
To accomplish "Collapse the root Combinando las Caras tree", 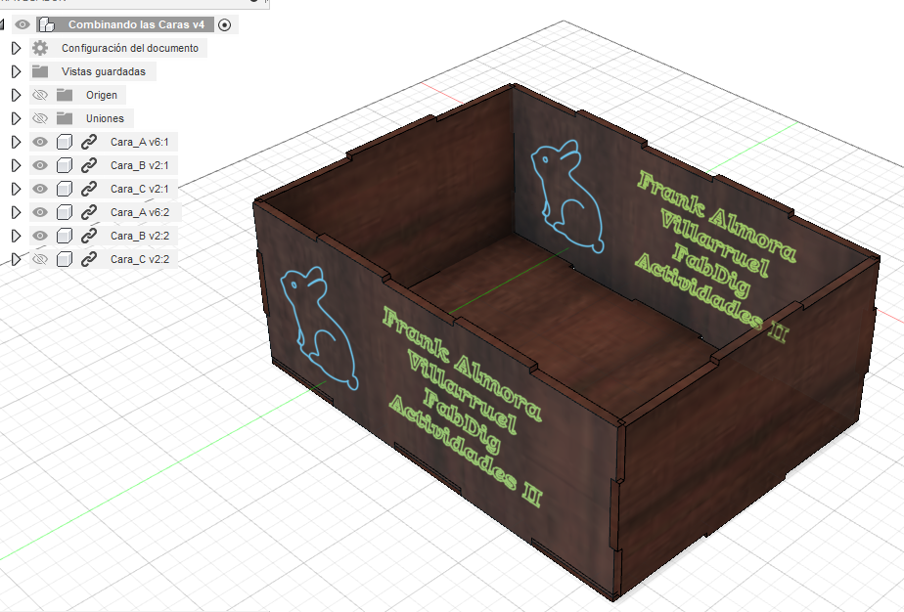I will 2,24.
